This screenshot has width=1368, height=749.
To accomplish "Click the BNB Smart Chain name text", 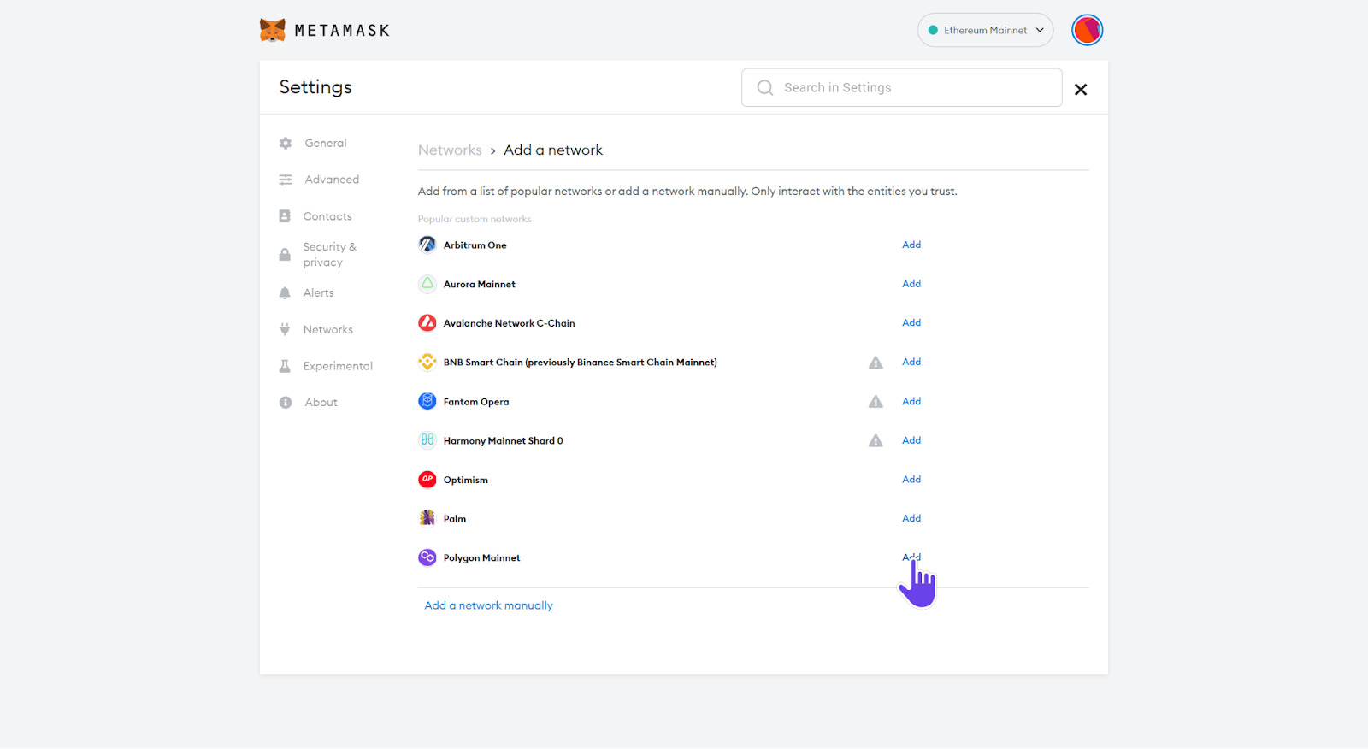I will point(580,363).
